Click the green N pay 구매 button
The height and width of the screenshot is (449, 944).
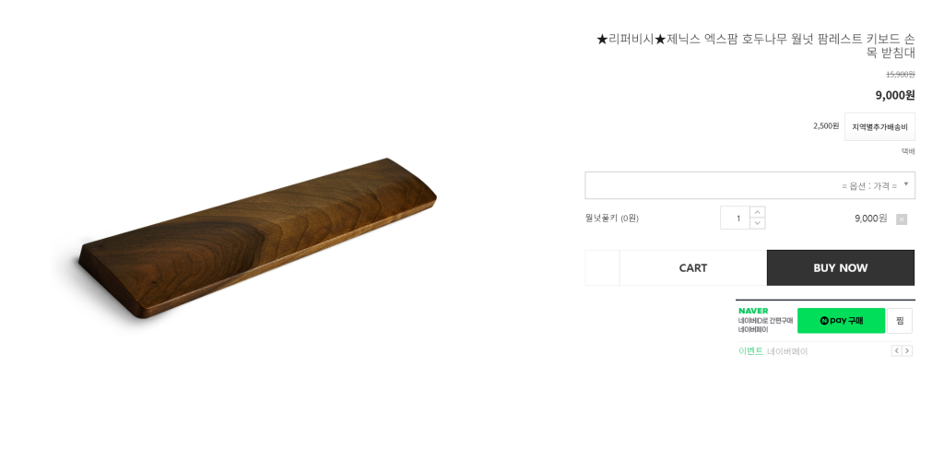pyautogui.click(x=841, y=321)
